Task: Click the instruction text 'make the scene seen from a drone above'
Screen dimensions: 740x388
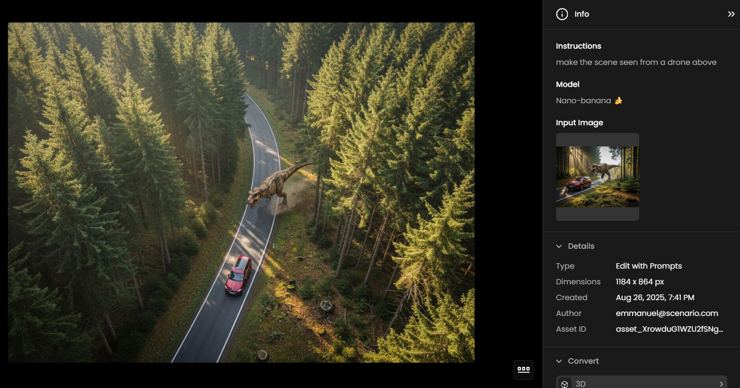Action: coord(636,62)
